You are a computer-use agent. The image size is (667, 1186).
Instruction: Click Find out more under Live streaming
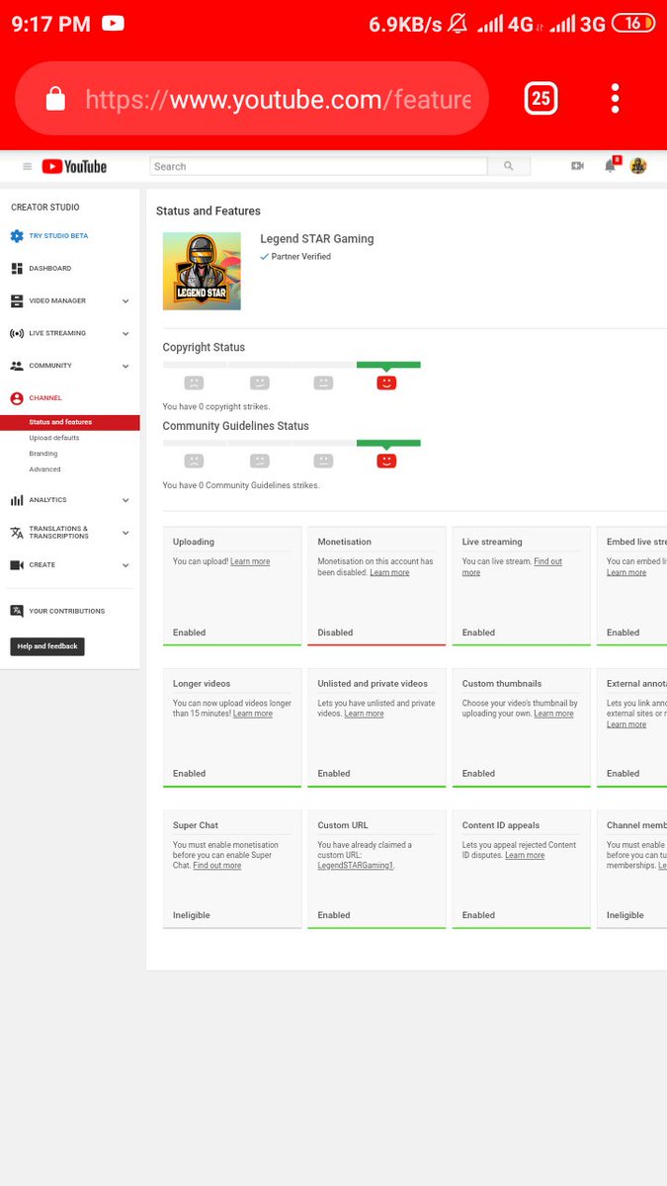click(x=512, y=567)
